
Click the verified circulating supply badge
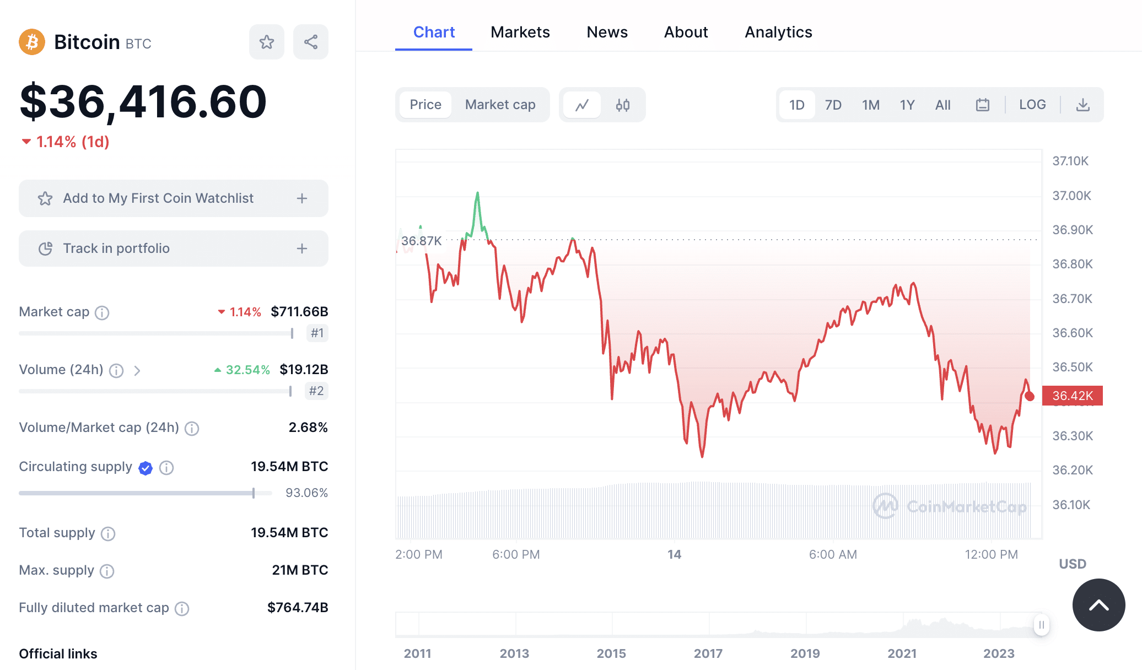(x=146, y=468)
